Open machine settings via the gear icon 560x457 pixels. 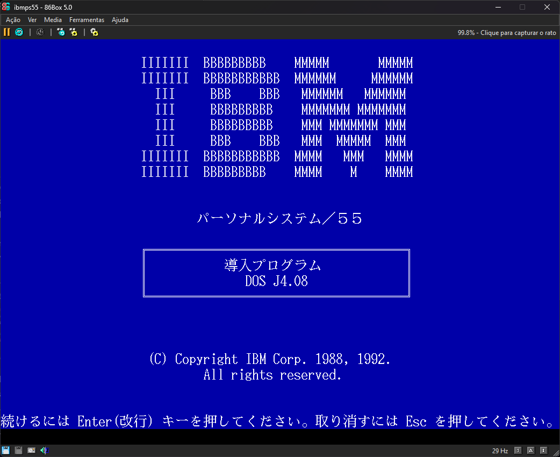click(x=94, y=32)
